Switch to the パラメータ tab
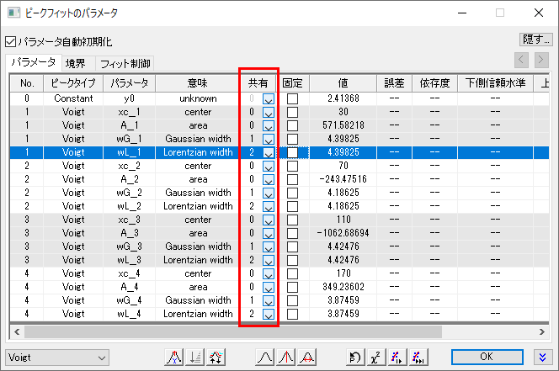The height and width of the screenshot is (371, 559). 34,63
